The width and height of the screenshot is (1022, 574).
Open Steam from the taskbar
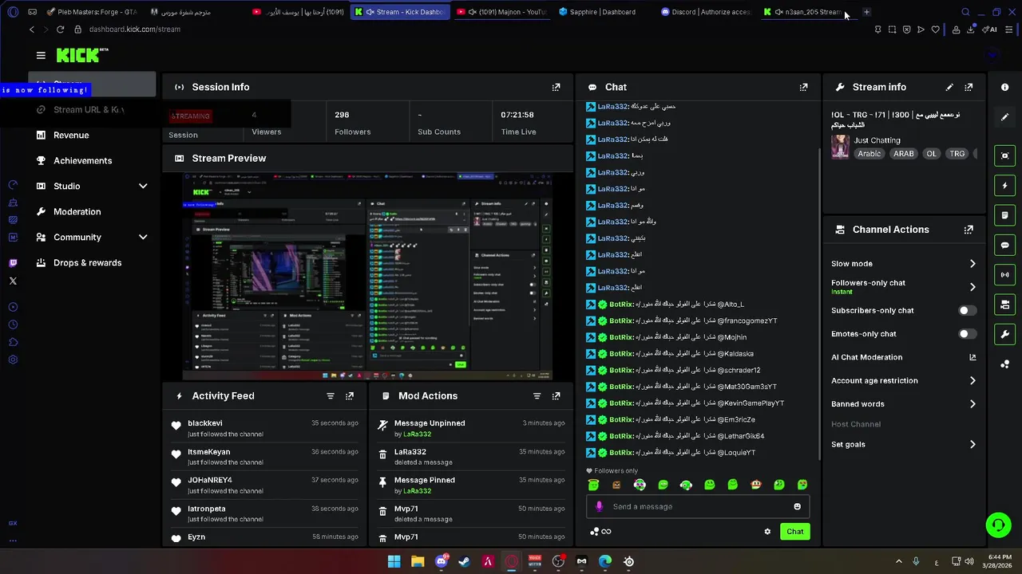(464, 561)
